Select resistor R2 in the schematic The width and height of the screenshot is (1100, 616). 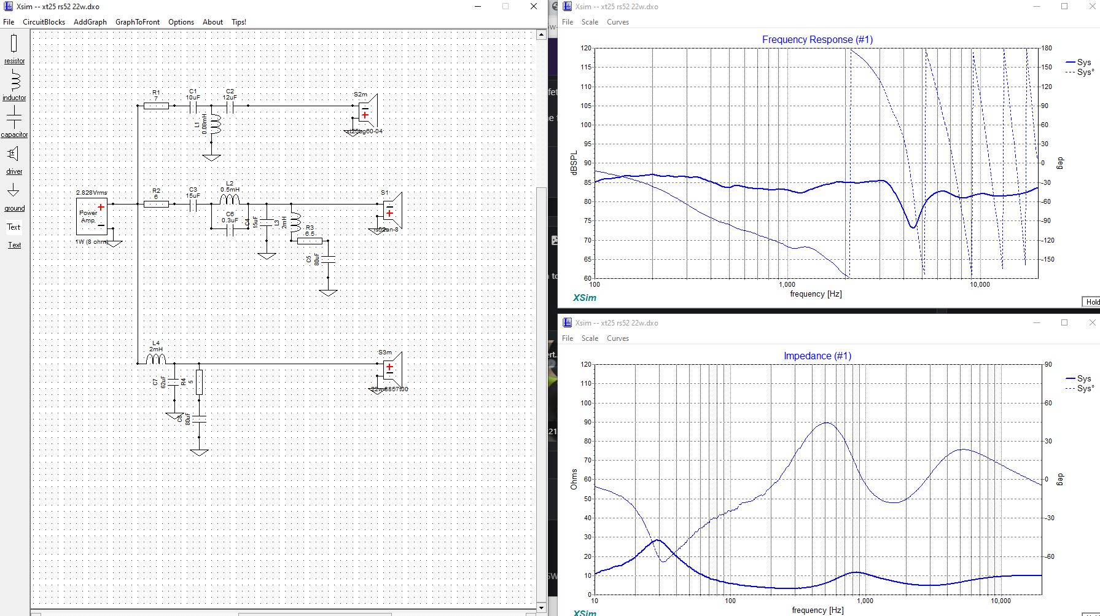pyautogui.click(x=156, y=204)
